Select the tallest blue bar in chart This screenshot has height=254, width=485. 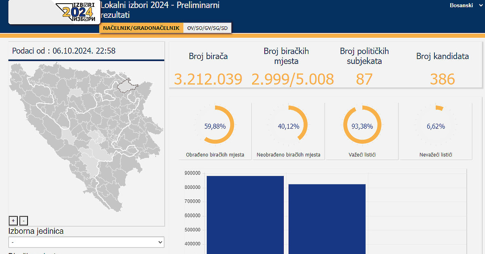tap(245, 214)
